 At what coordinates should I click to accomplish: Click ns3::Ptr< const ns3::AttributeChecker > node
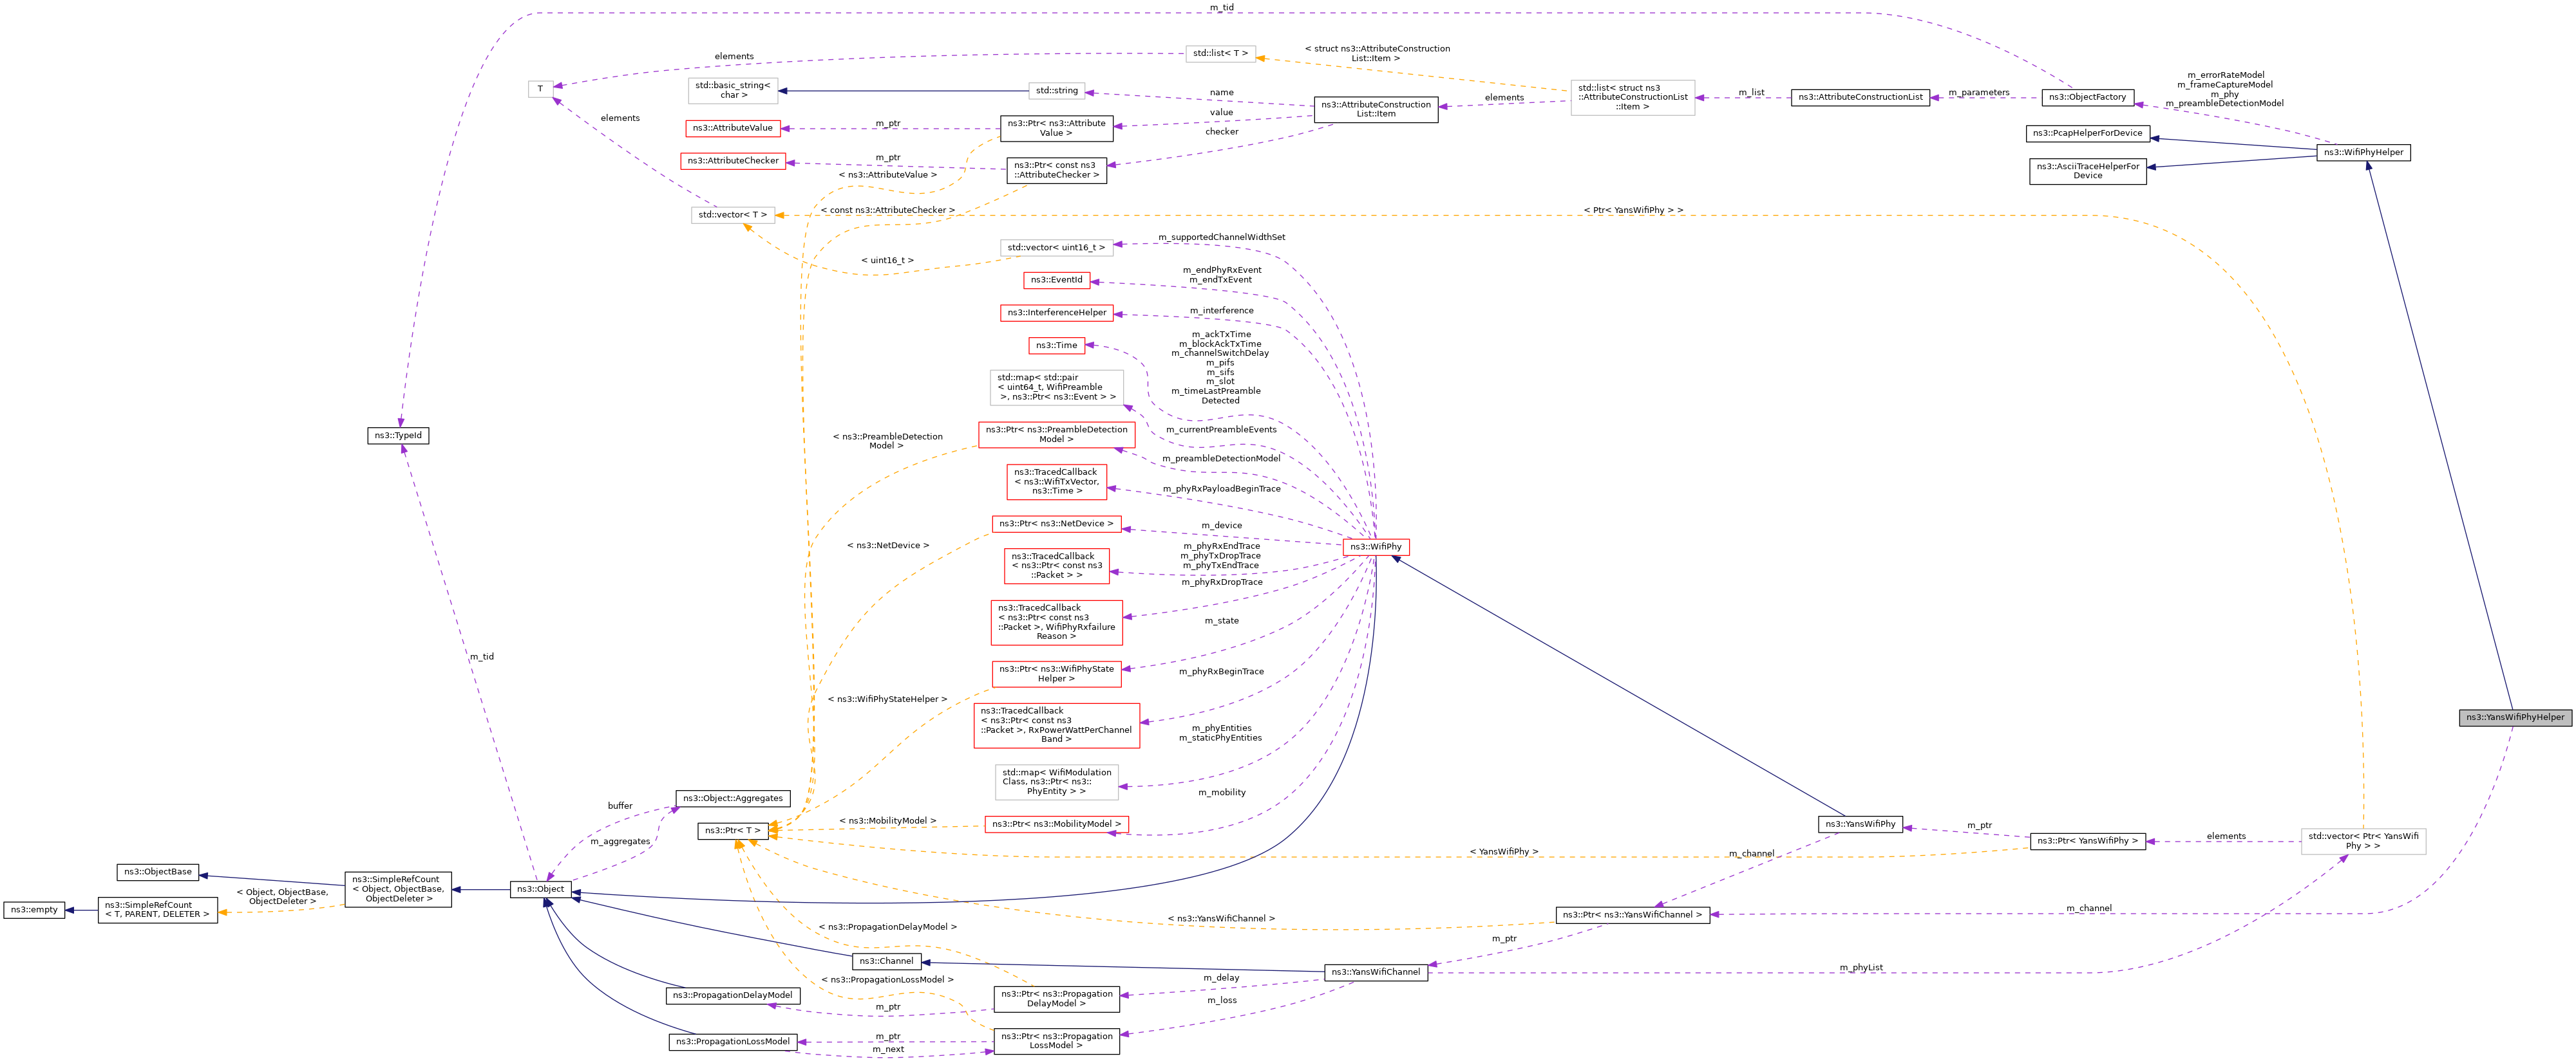tap(1056, 170)
